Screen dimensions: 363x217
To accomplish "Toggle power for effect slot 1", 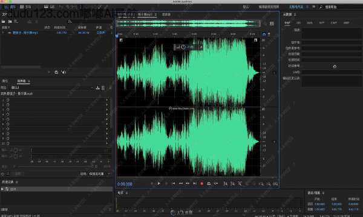I will point(8,100).
